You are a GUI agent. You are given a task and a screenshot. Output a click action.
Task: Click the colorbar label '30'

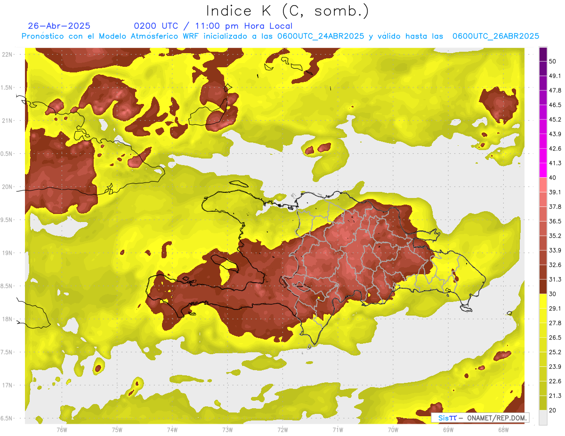coord(553,294)
